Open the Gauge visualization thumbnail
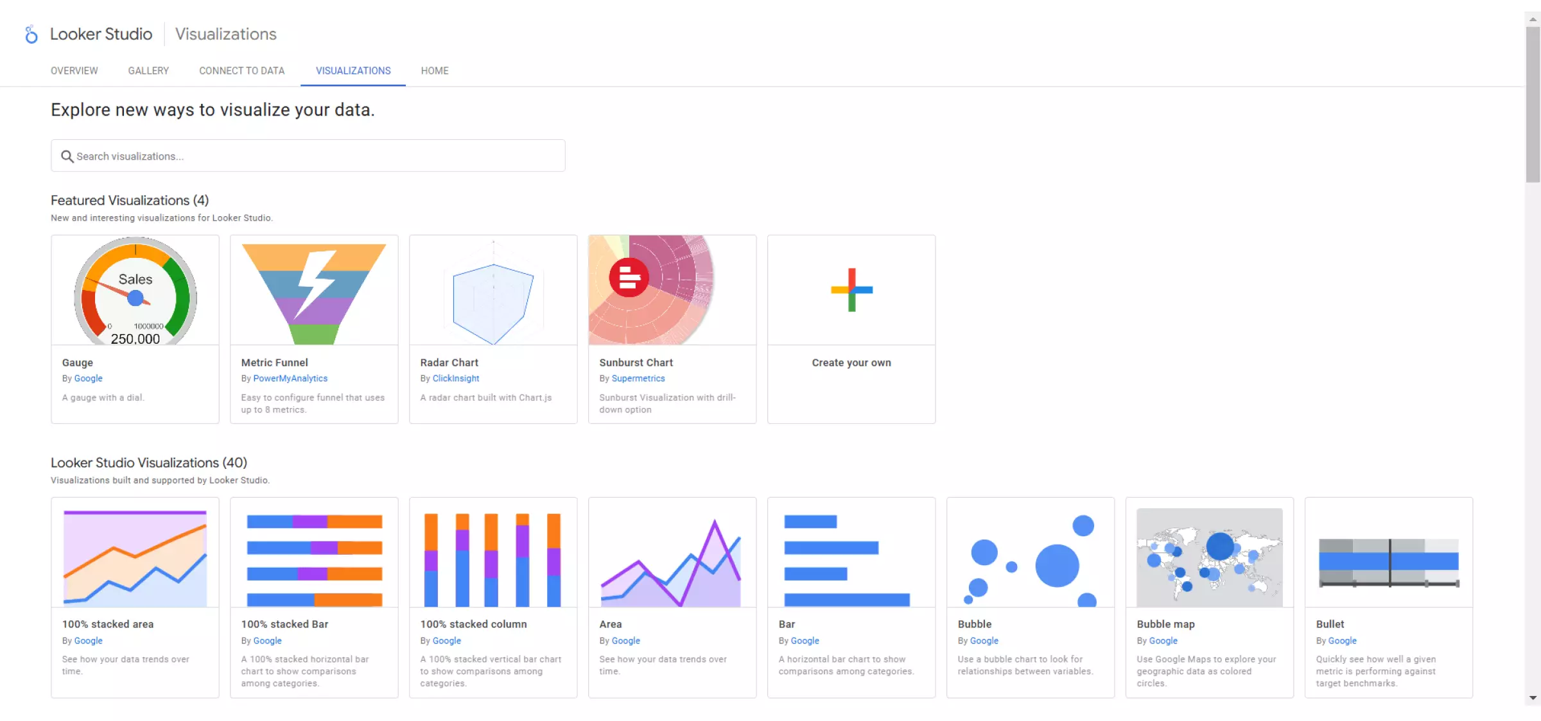 (x=135, y=290)
